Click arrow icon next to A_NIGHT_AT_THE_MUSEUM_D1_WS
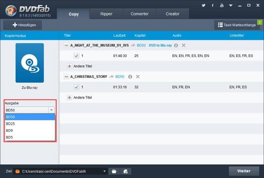 point(133,45)
